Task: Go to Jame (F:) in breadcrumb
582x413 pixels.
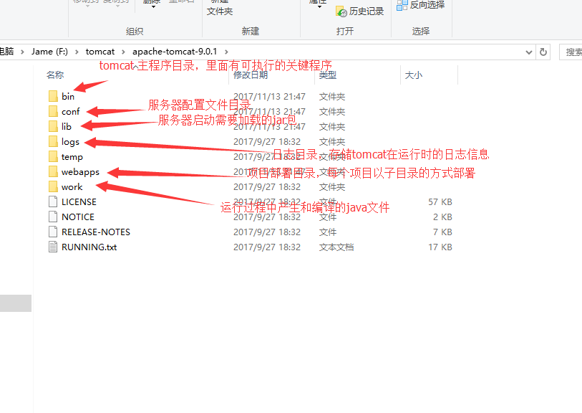Action: pos(49,52)
